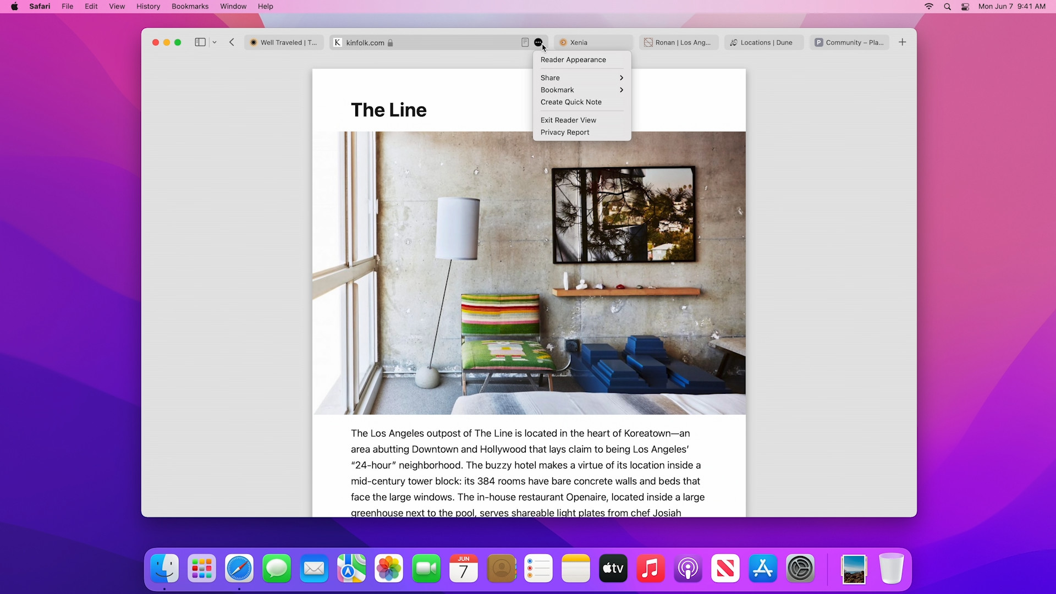Open Launchpad from the Dock
This screenshot has height=594, width=1056.
201,568
